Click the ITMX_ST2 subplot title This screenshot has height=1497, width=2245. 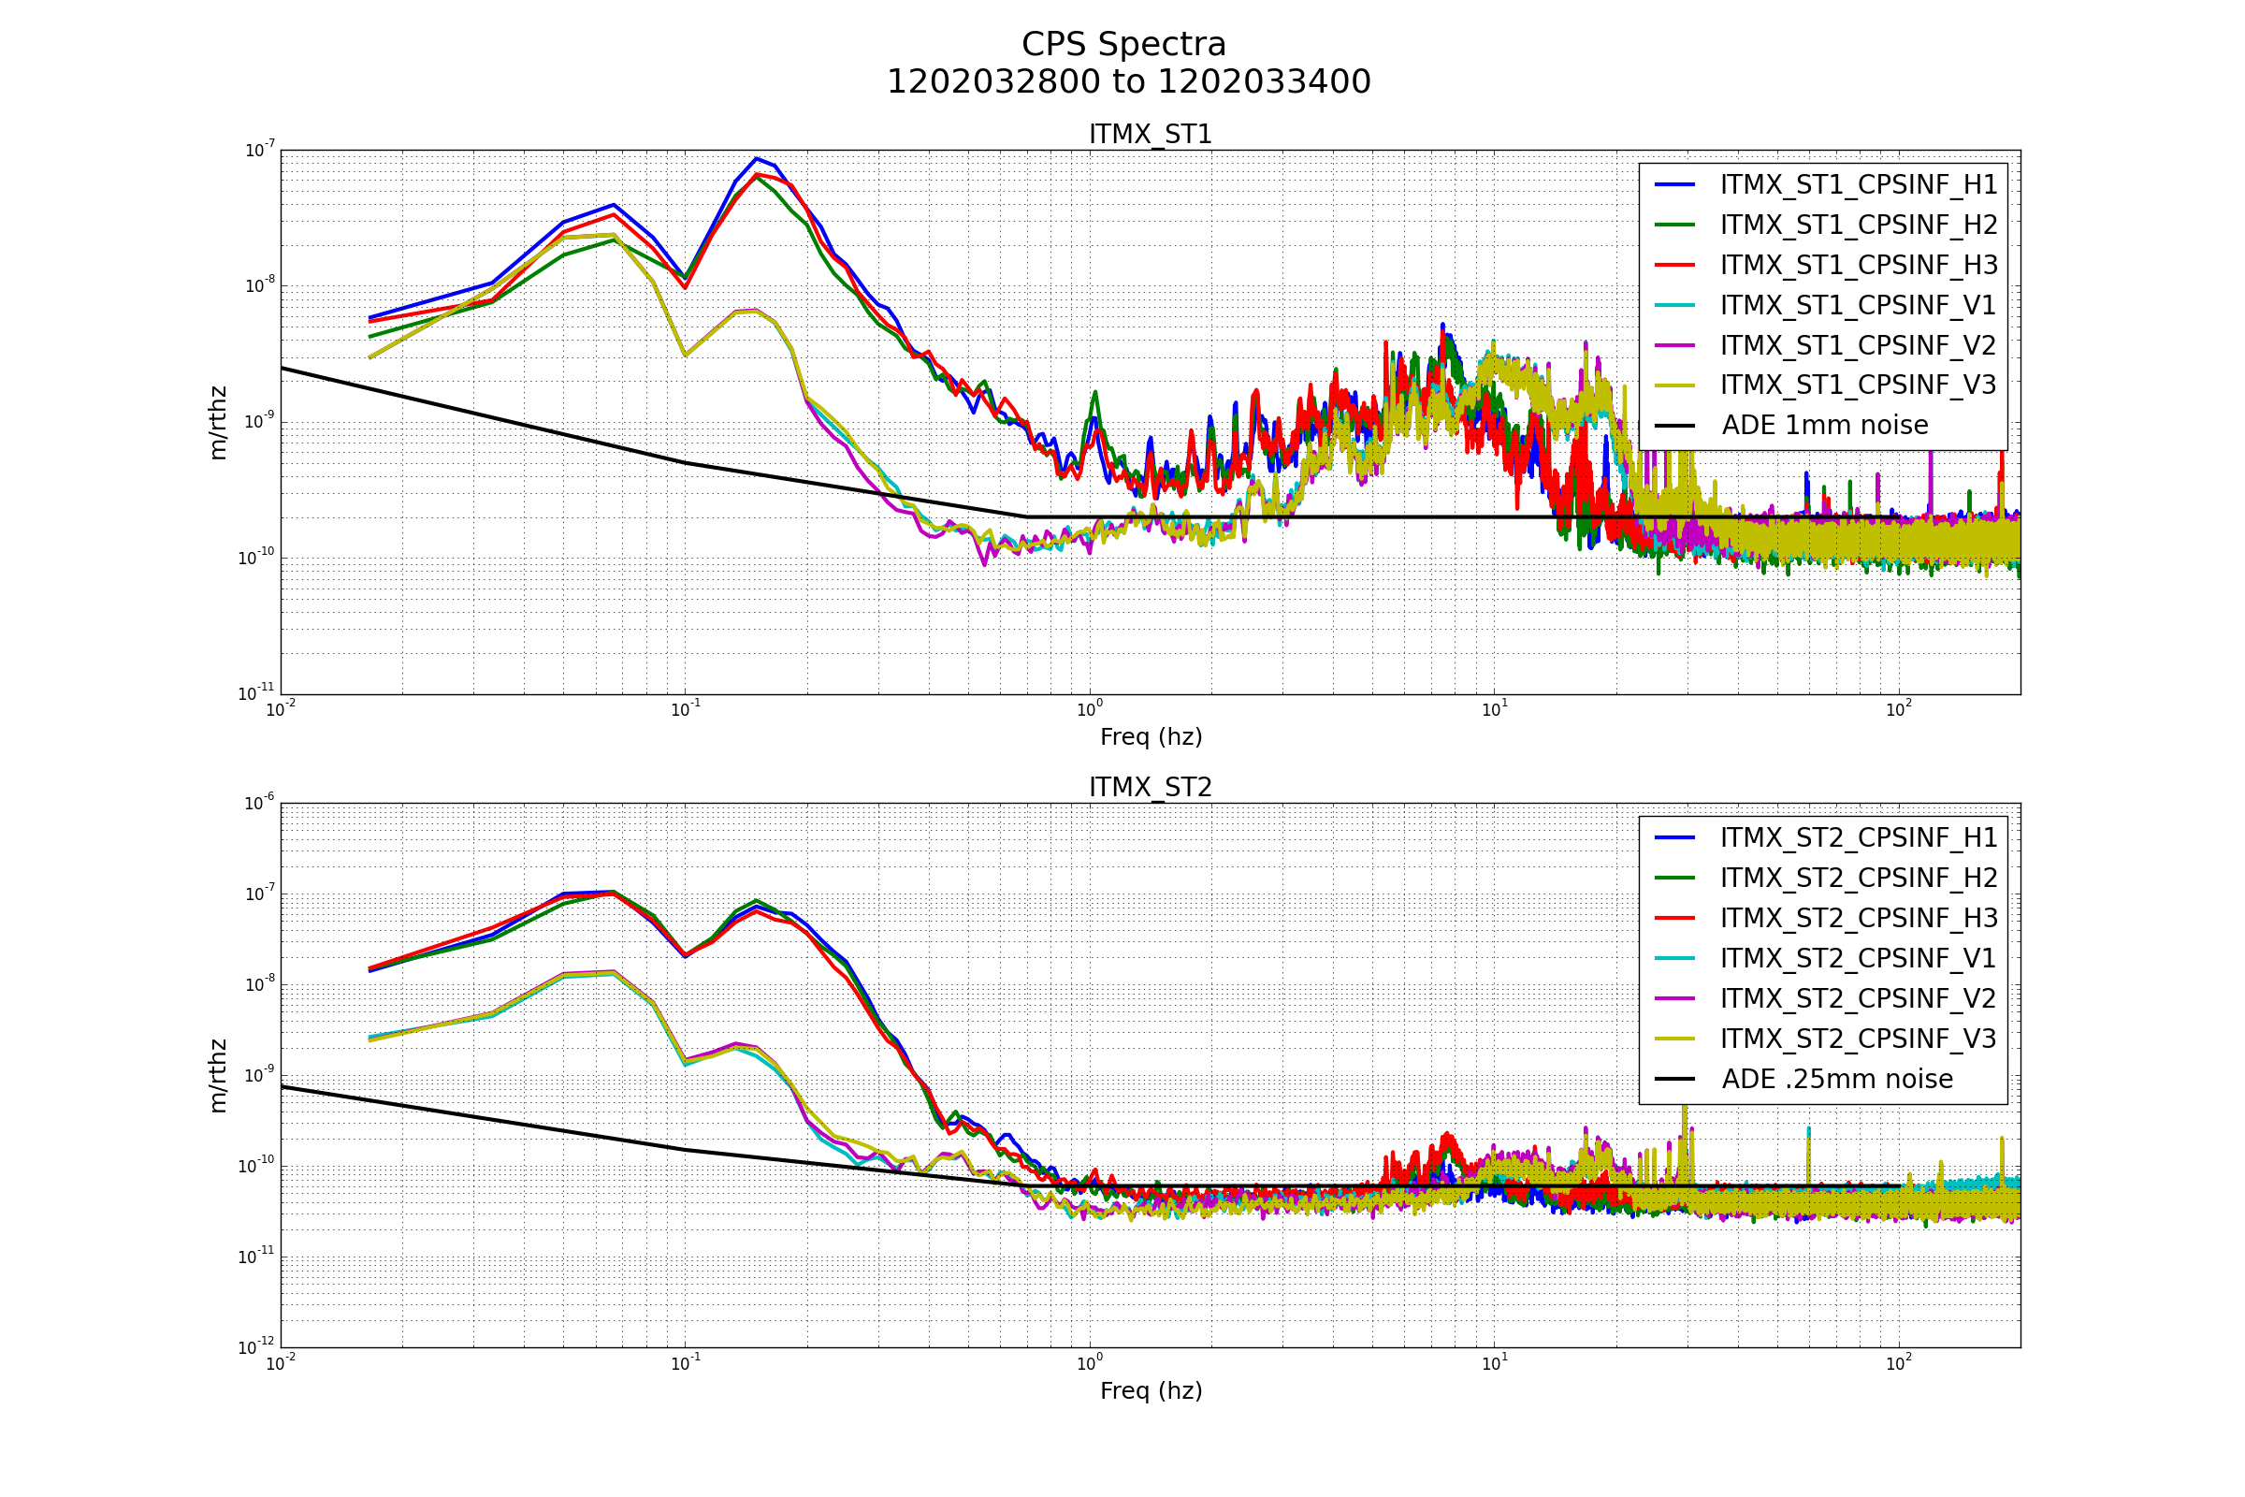pyautogui.click(x=1151, y=788)
